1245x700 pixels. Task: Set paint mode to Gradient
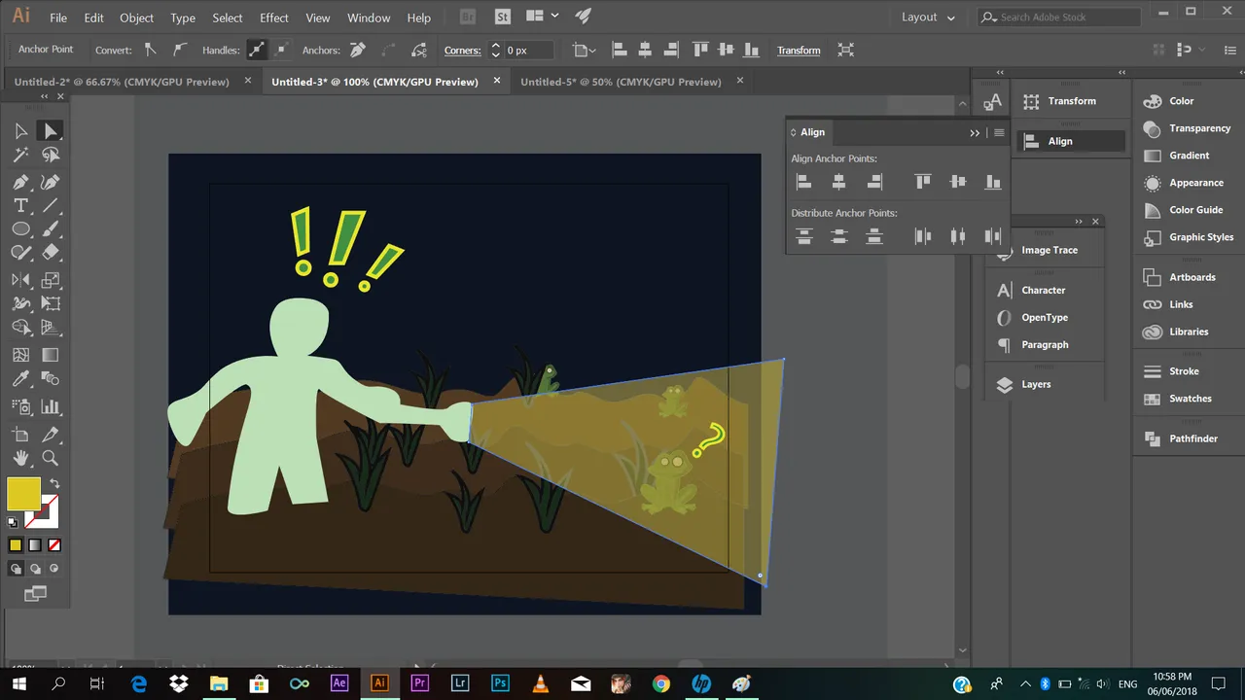click(x=35, y=545)
